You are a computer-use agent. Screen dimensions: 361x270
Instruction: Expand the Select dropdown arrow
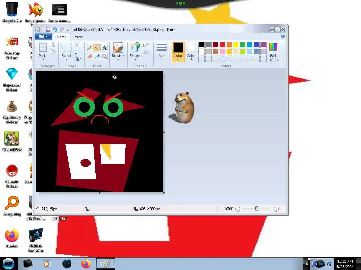tap(66, 59)
